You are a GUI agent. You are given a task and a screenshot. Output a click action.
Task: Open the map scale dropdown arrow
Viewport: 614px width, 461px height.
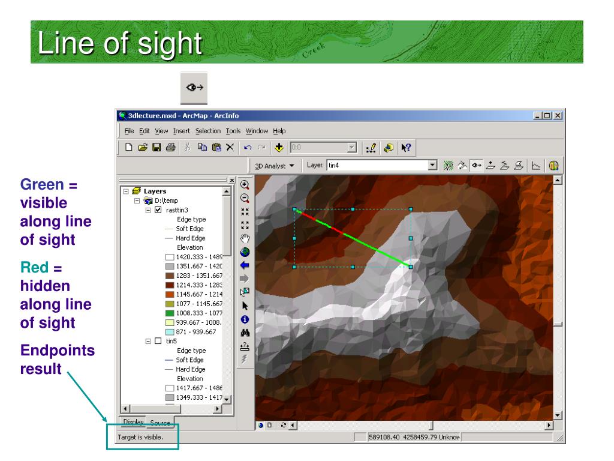click(352, 148)
